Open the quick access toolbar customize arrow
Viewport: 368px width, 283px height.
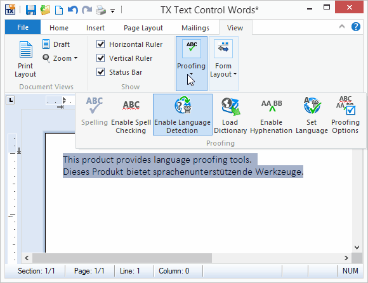pyautogui.click(x=113, y=11)
